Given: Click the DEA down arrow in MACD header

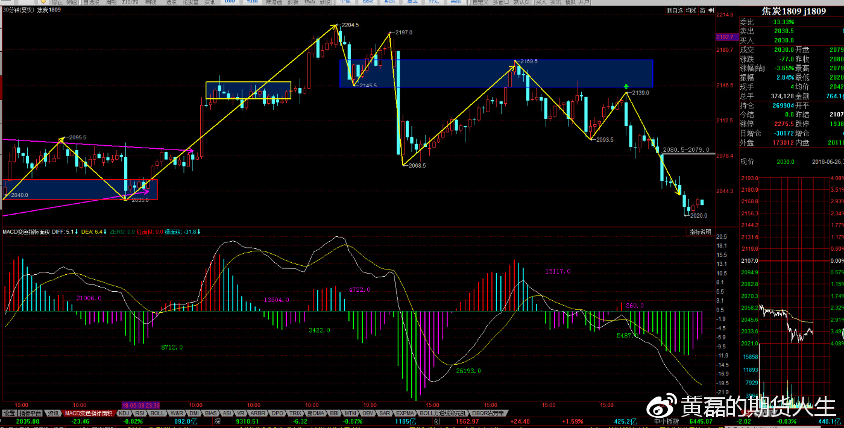Looking at the screenshot, I should 105,231.
